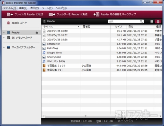Click the Reader header icon above list
Image resolution: width=164 pixels, height=126 pixels.
44,21
